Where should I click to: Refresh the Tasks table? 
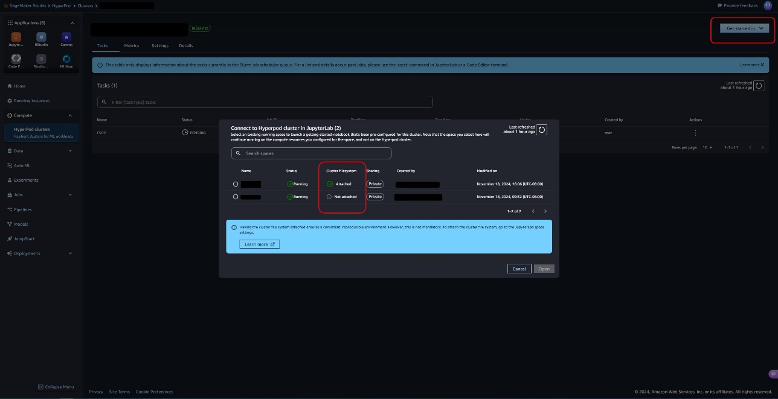tap(759, 86)
